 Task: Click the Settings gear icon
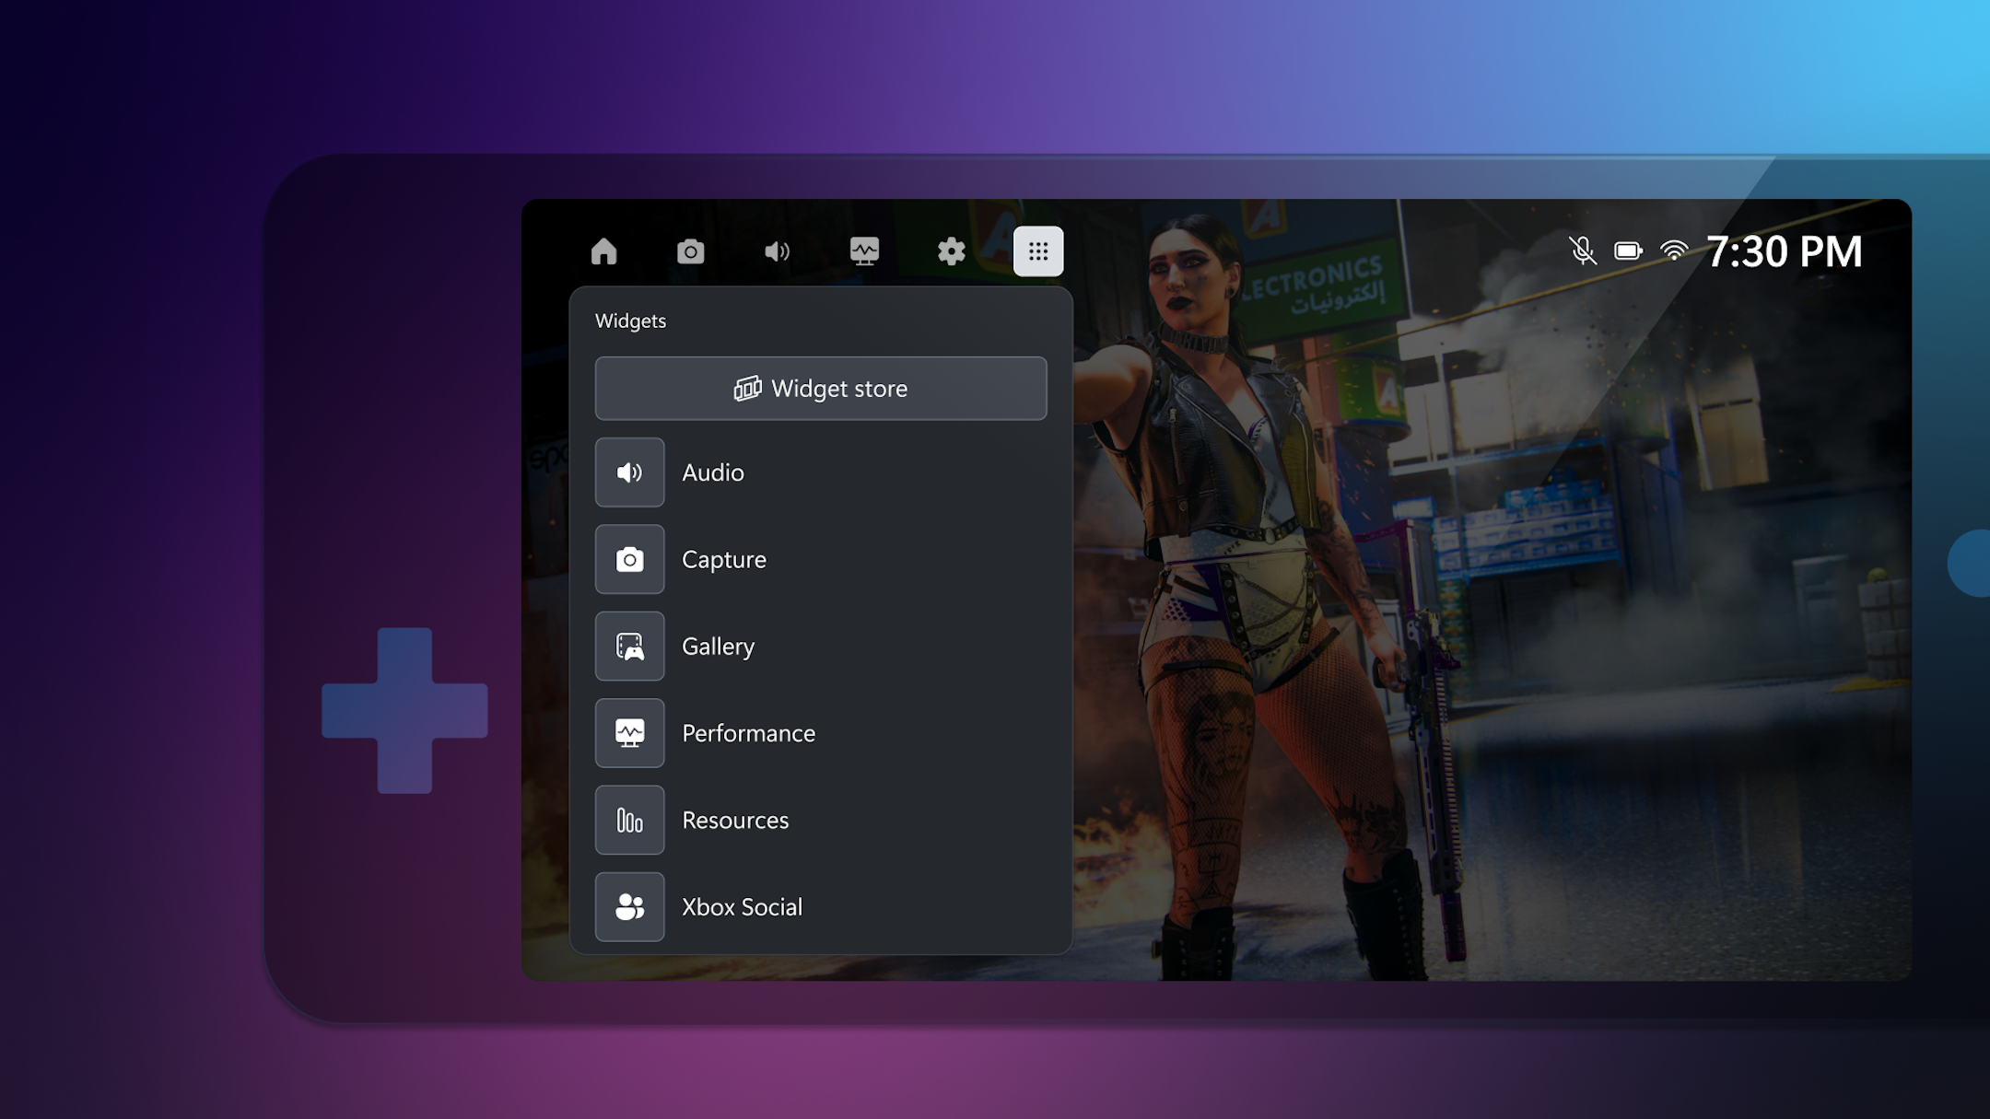[x=953, y=250]
